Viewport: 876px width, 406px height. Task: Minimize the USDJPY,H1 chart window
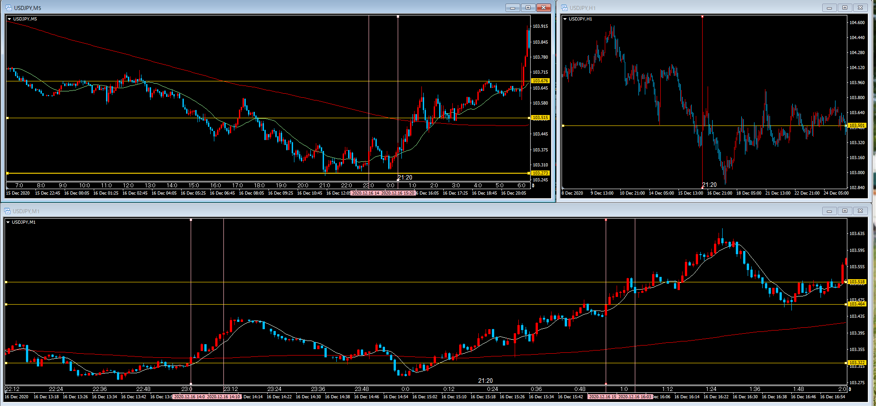click(829, 8)
